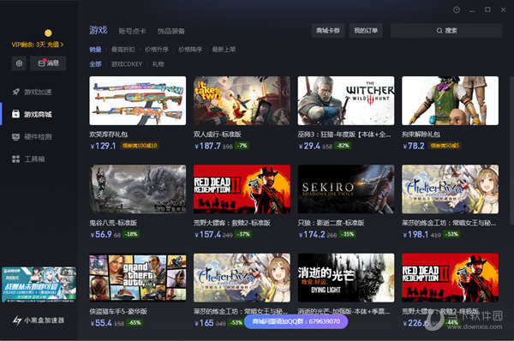Switch to the 账号点卡 tab
Screen dimensions: 514x341
point(132,31)
